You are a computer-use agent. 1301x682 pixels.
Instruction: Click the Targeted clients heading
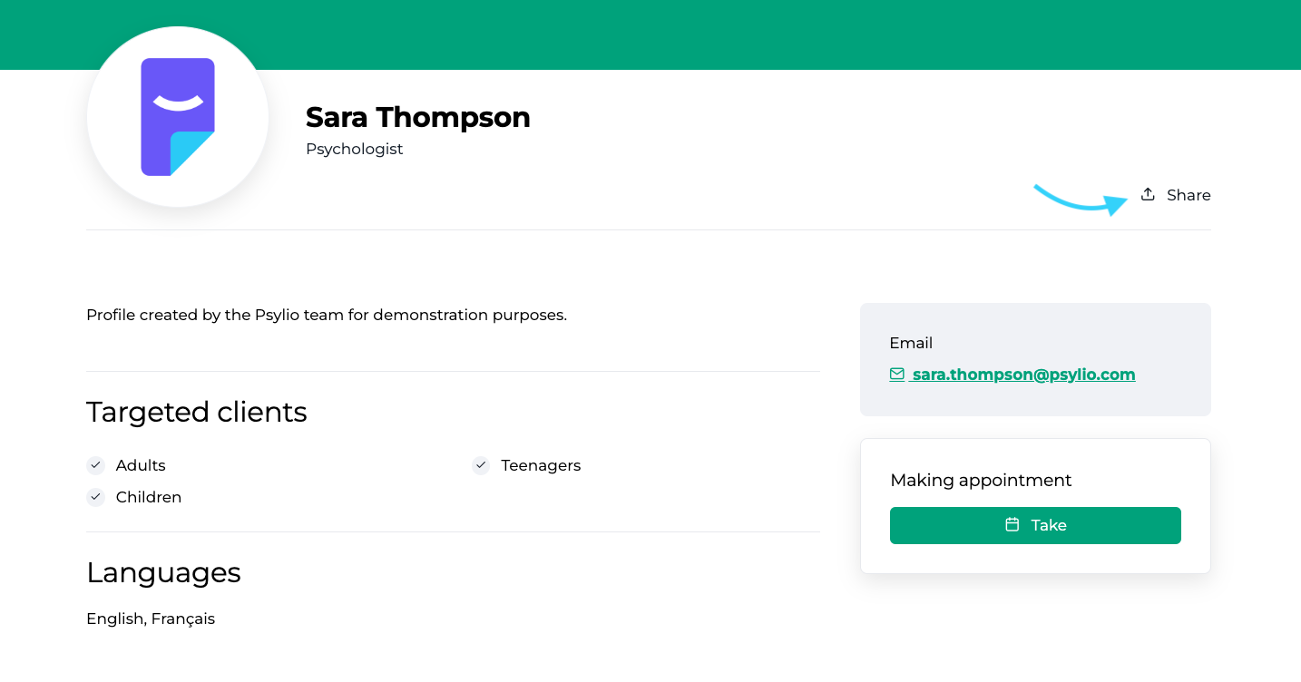(x=197, y=412)
